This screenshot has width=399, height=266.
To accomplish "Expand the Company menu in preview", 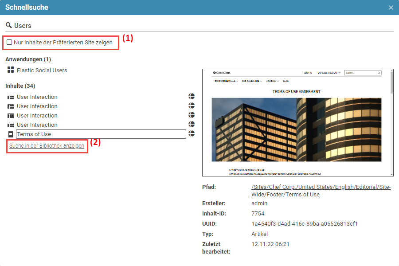I will pyautogui.click(x=272, y=81).
